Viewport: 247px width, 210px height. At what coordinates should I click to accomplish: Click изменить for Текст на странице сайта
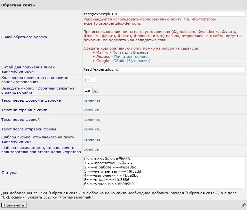pos(92,110)
